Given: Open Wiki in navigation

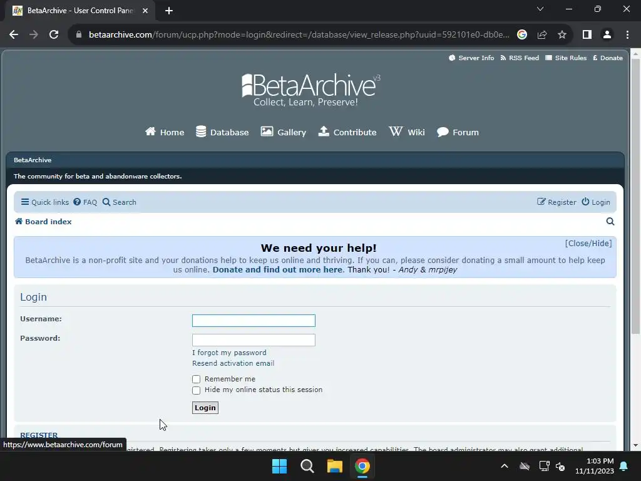Looking at the screenshot, I should pos(407,132).
